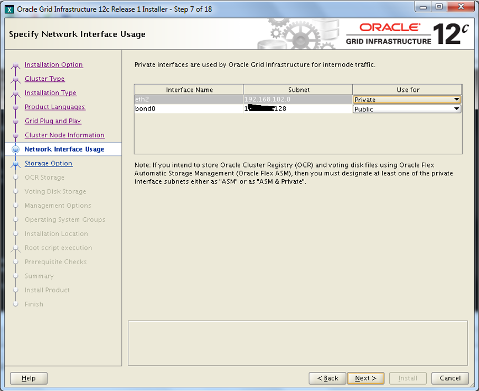Proceed with the Next button
This screenshot has width=479, height=391.
point(365,378)
